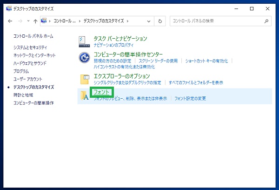Open ネットワークとインターネット in sidebar
The width and height of the screenshot is (279, 190).
tap(34, 55)
